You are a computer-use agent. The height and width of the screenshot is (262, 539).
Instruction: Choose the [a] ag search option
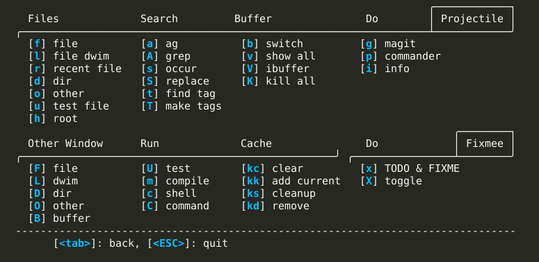(160, 44)
